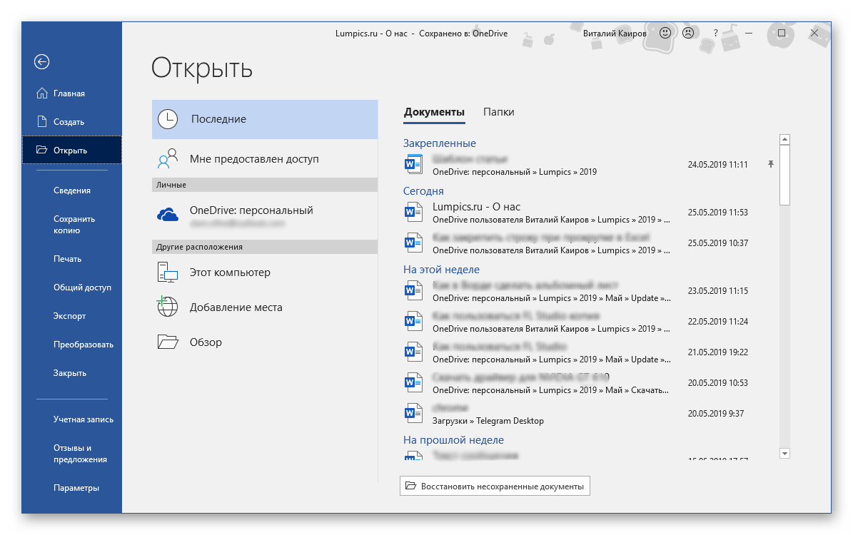853x535 pixels.
Task: Open the Параметры menu item
Action: pyautogui.click(x=76, y=488)
